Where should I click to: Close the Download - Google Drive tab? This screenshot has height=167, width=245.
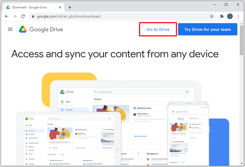(60, 7)
